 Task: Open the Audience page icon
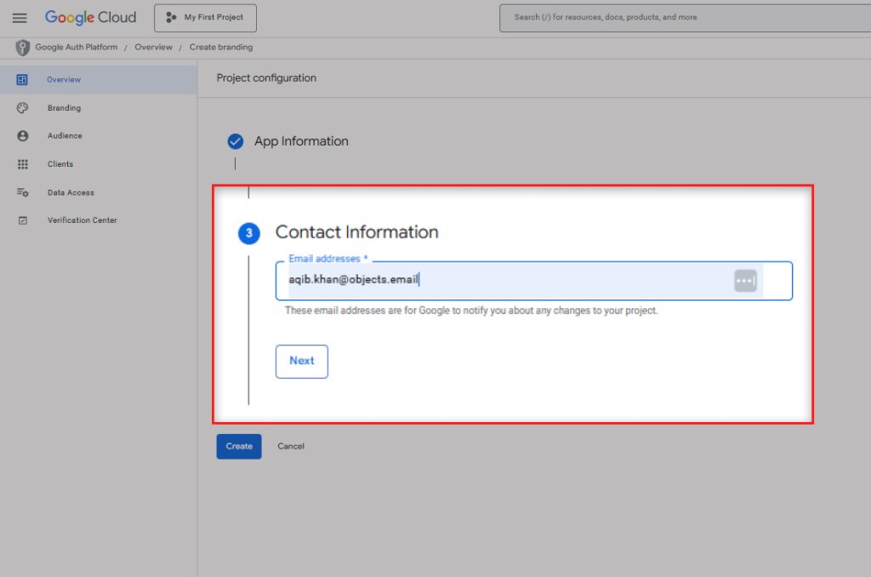tap(23, 136)
